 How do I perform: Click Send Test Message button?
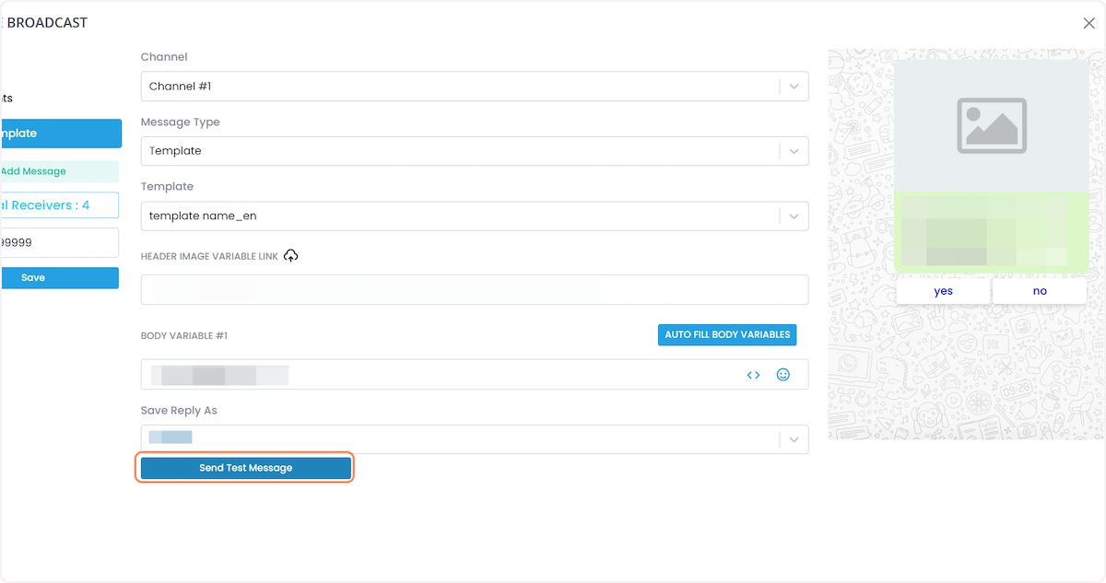pyautogui.click(x=245, y=468)
